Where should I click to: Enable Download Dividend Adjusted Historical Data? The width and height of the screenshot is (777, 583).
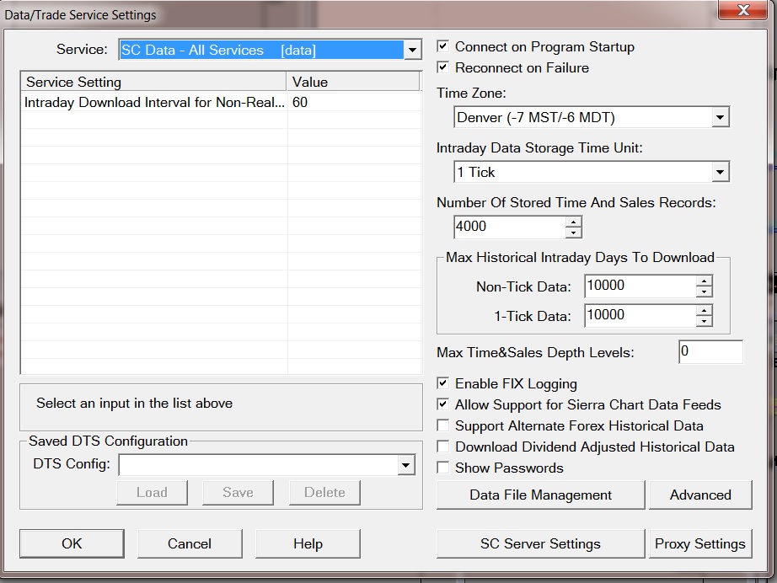[443, 447]
